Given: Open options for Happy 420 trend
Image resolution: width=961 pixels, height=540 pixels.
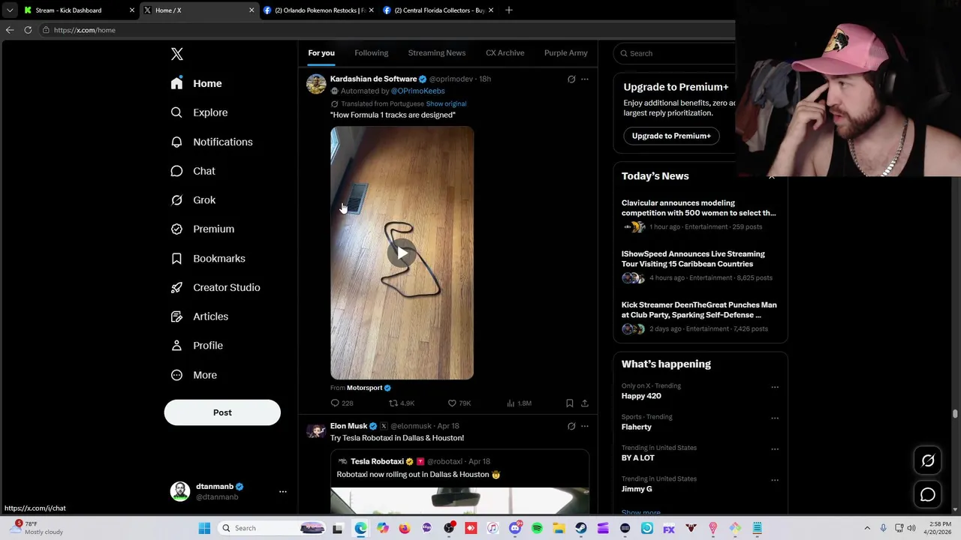Looking at the screenshot, I should tap(775, 387).
